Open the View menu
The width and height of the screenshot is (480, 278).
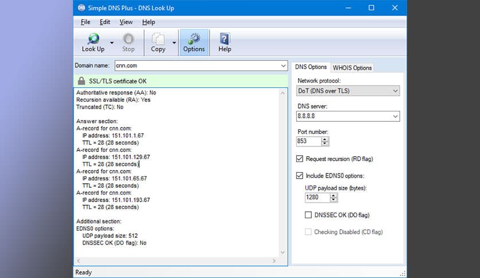126,22
